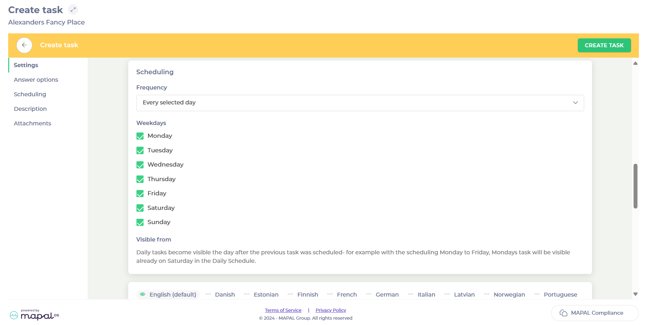This screenshot has height=325, width=646.
Task: Click the Visible from heading
Action: point(154,239)
